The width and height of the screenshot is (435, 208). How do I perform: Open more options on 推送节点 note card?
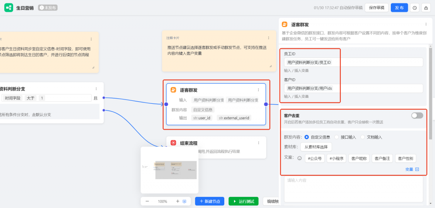tap(268, 38)
